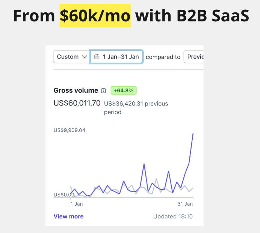
Task: Click the 31 Jan x-axis label
Action: click(185, 204)
